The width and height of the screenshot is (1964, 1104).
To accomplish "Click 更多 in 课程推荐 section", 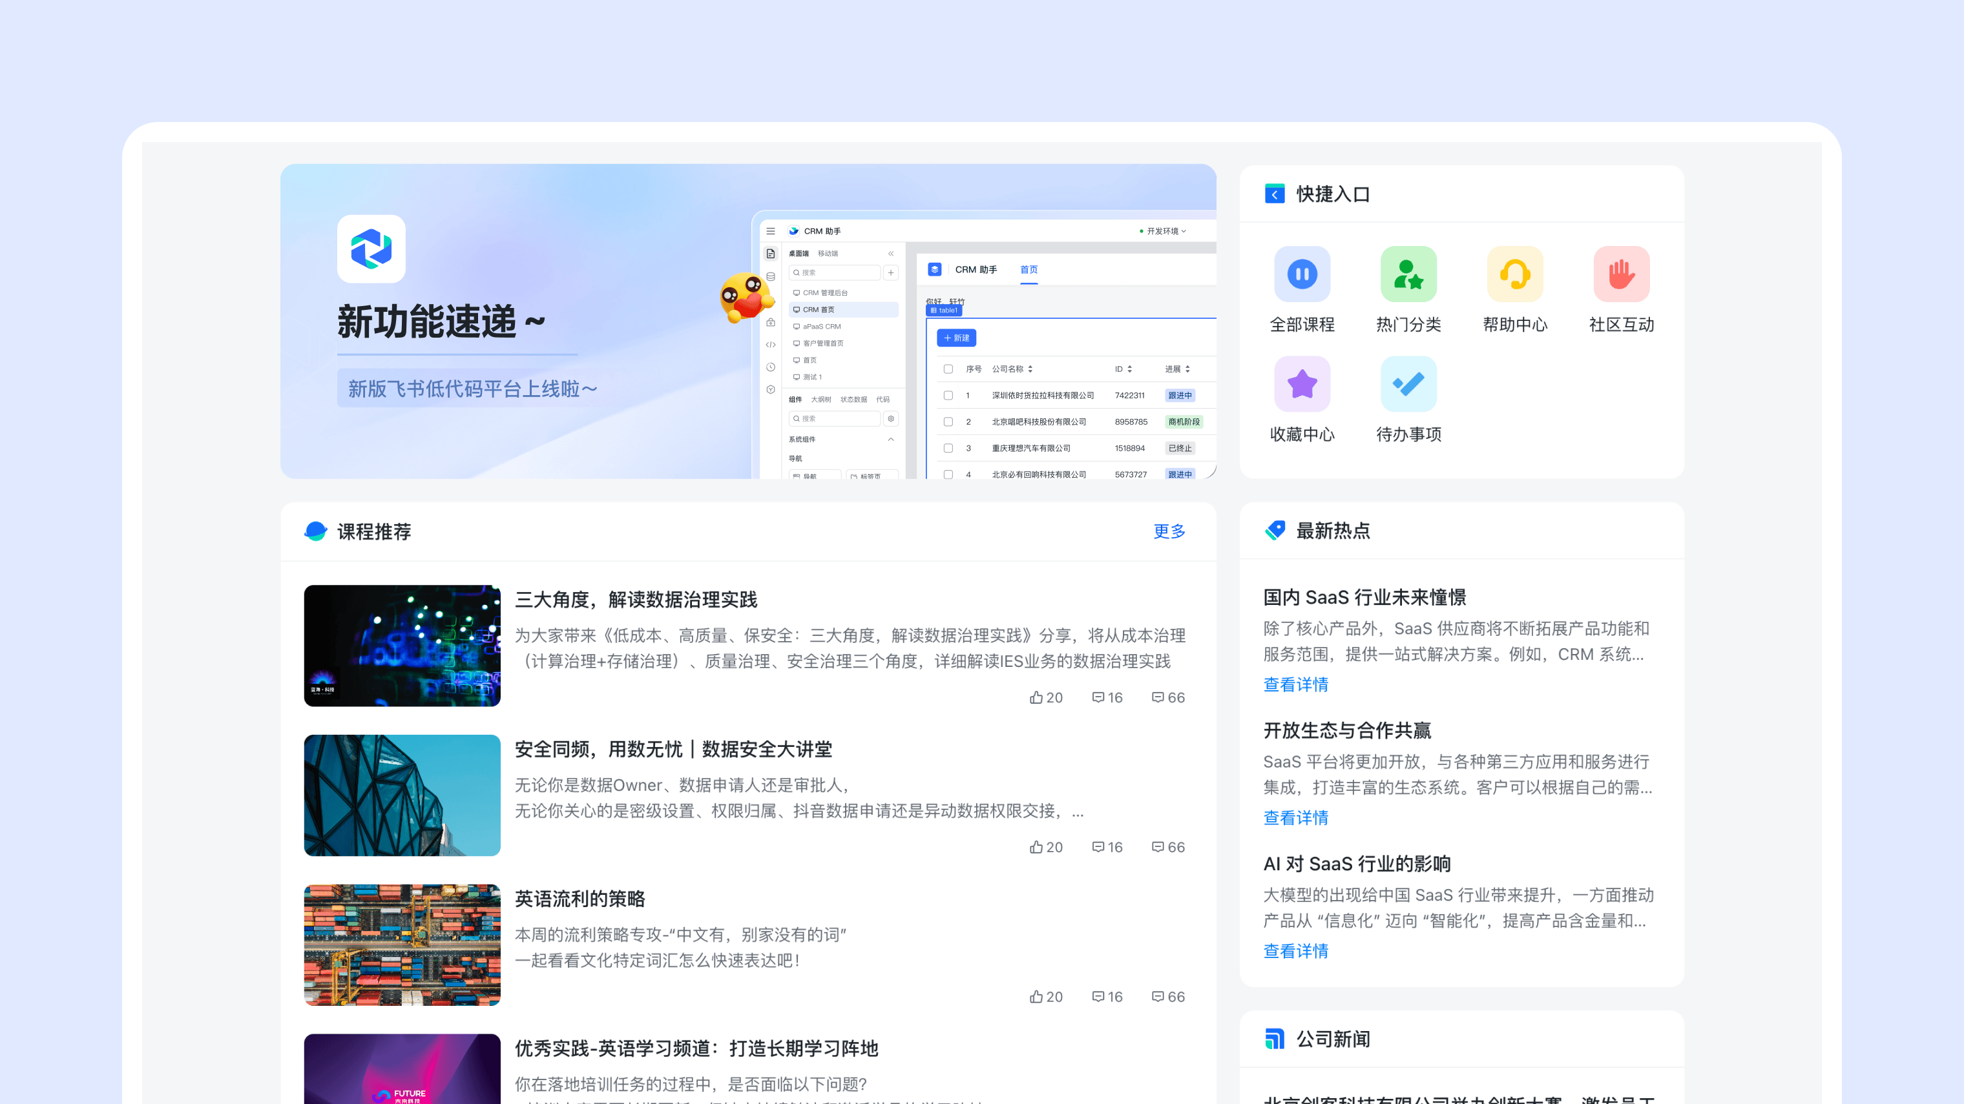I will [1169, 531].
